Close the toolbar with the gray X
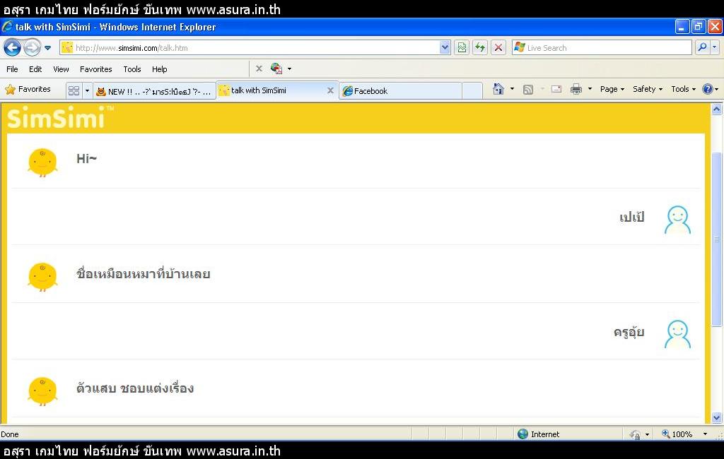 (259, 68)
